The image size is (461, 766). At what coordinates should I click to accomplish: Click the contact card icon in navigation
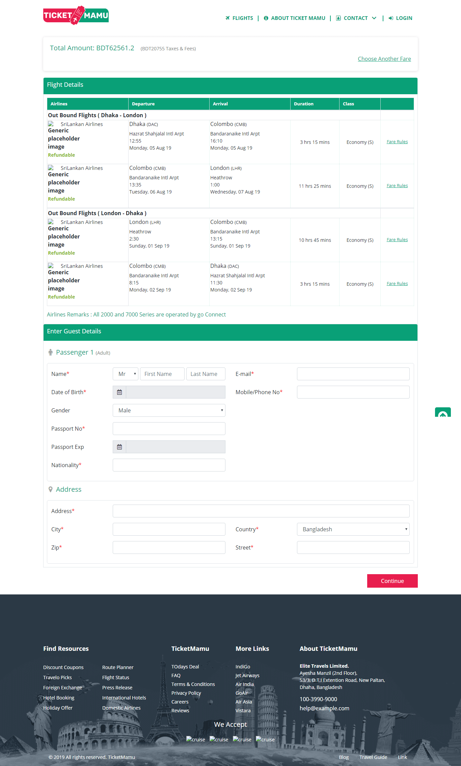pyautogui.click(x=338, y=18)
